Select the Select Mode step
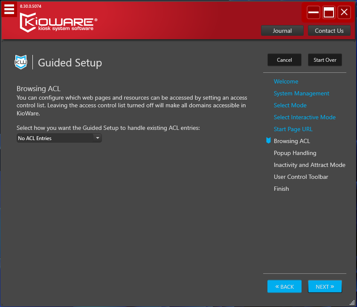 pos(290,105)
